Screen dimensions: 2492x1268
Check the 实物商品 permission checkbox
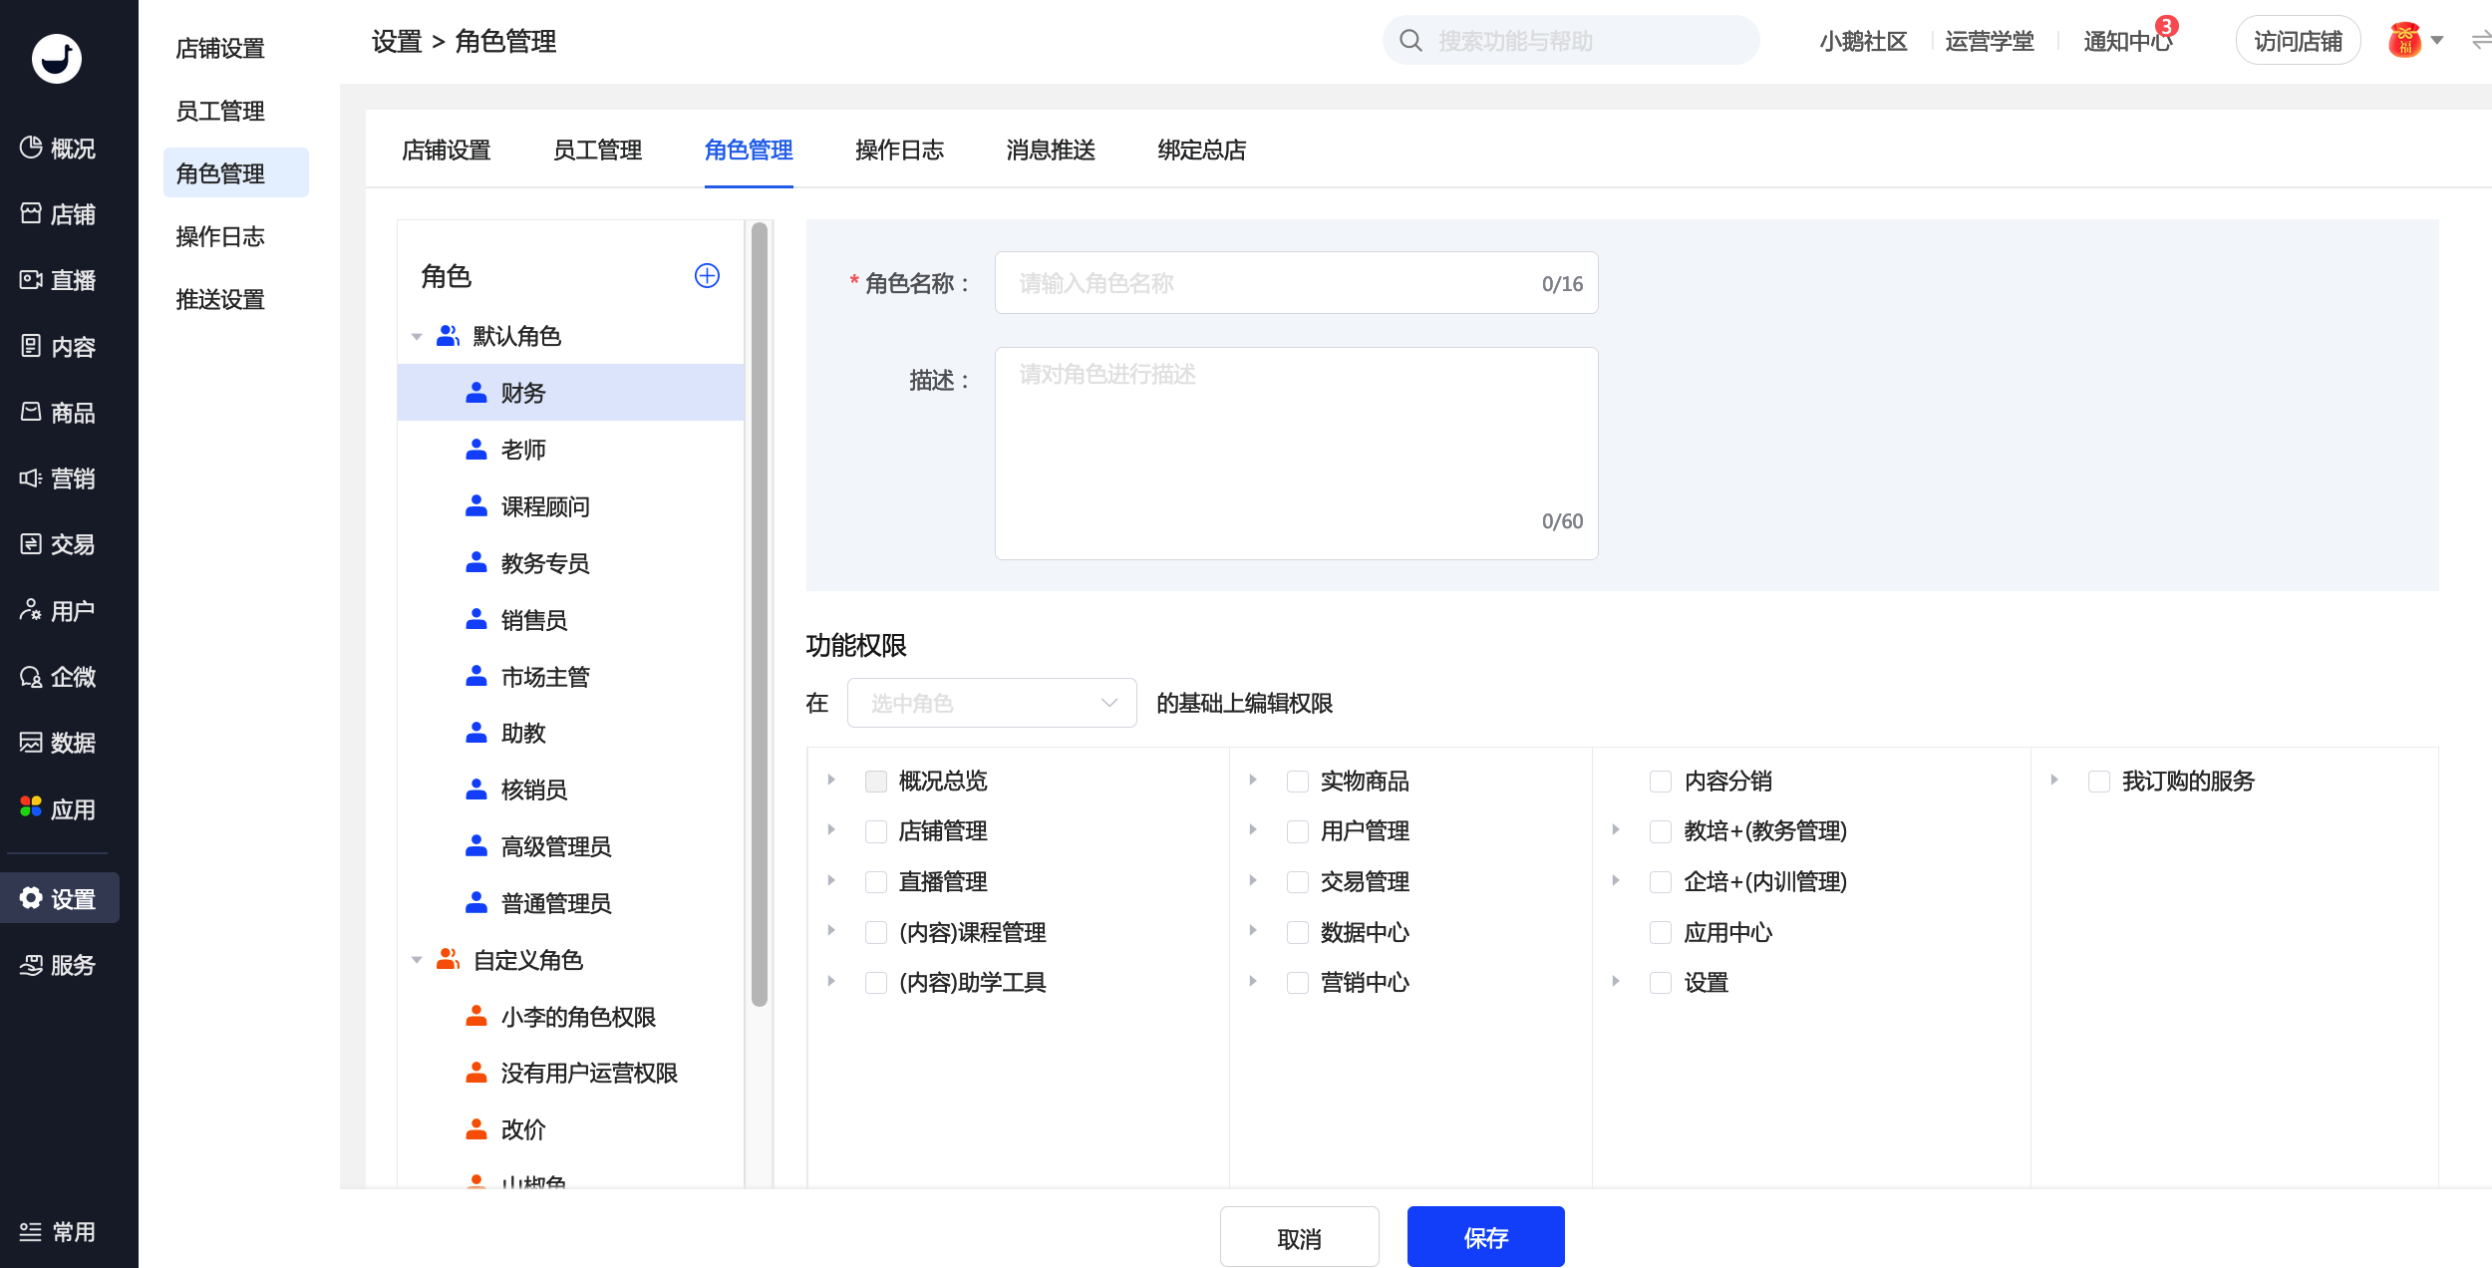click(x=1298, y=782)
